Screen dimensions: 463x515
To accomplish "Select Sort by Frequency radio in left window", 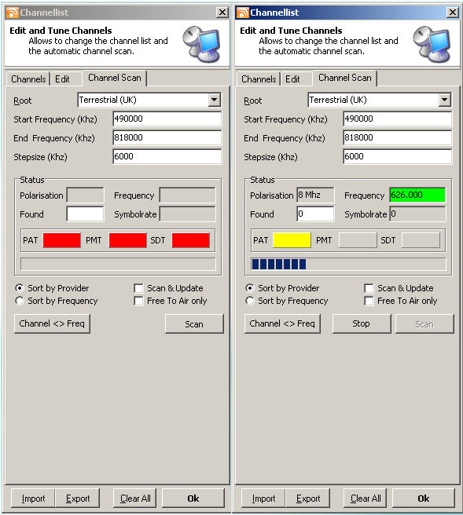I will click(20, 301).
